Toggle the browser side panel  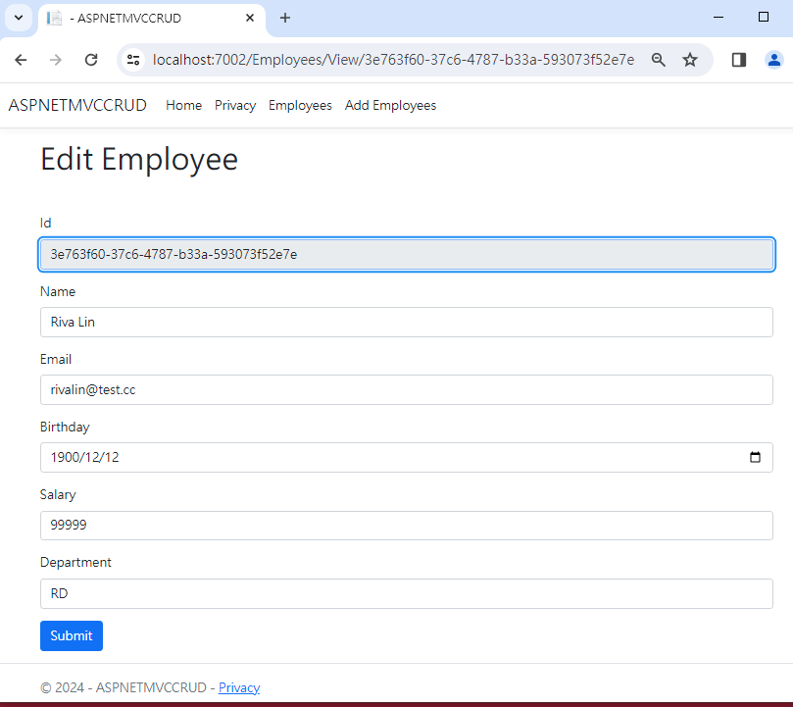point(739,60)
